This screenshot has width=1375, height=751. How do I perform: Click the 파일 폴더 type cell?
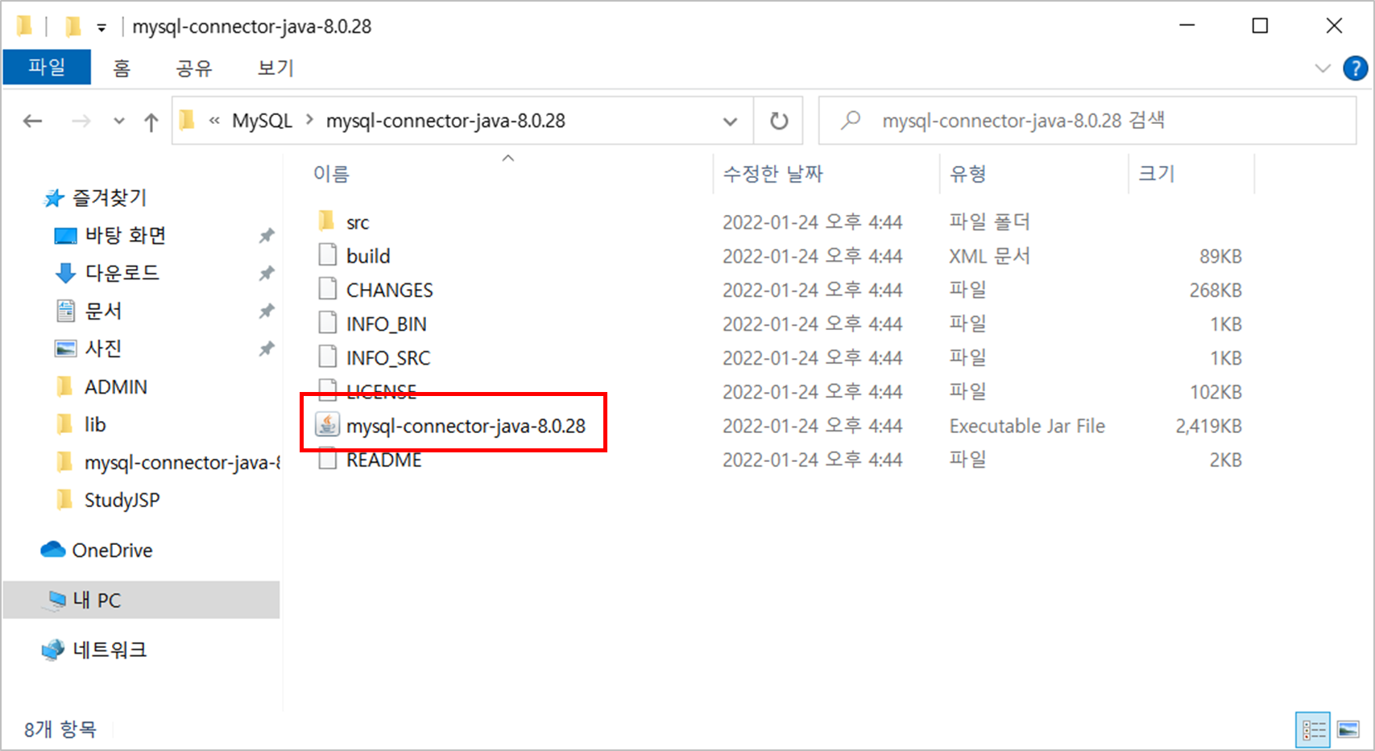989,221
